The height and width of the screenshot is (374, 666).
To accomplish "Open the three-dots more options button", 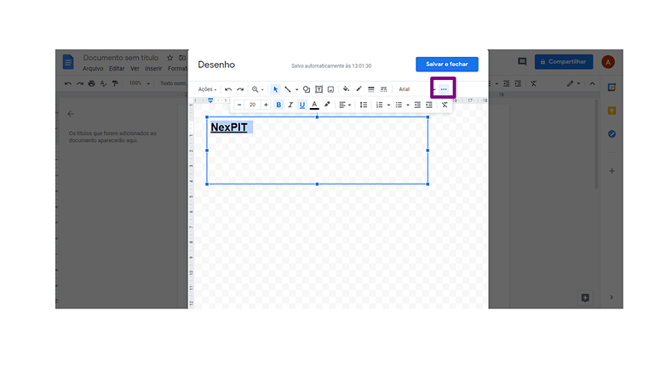I will 444,89.
